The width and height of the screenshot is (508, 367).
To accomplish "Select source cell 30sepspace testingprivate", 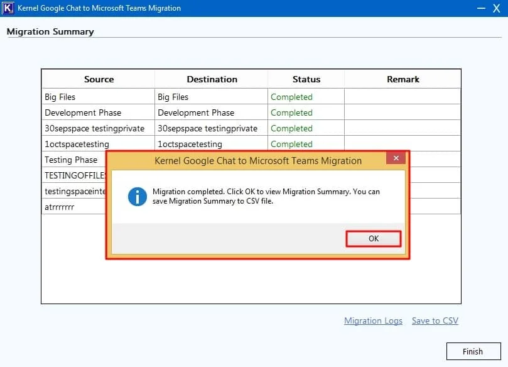I will [x=98, y=128].
